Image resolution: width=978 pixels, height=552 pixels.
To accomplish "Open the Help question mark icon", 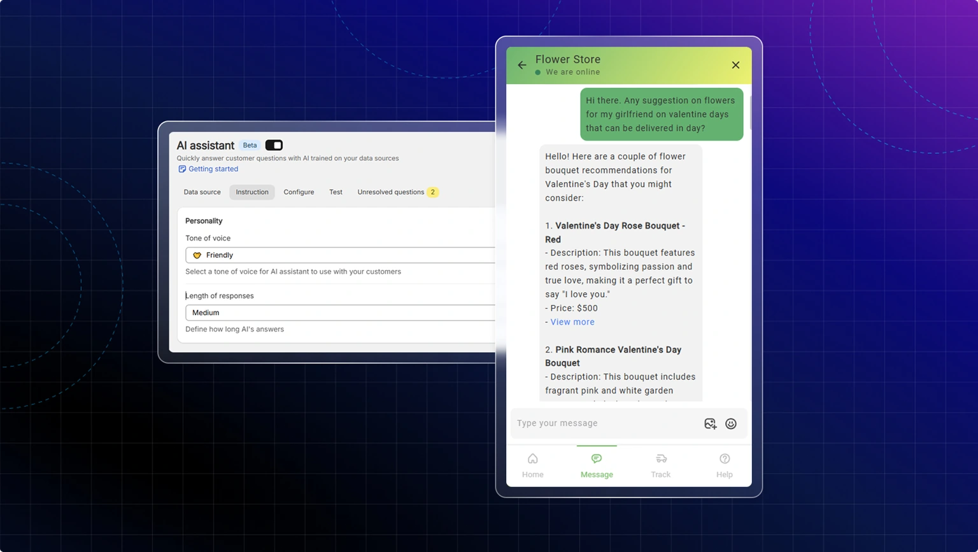I will (725, 459).
